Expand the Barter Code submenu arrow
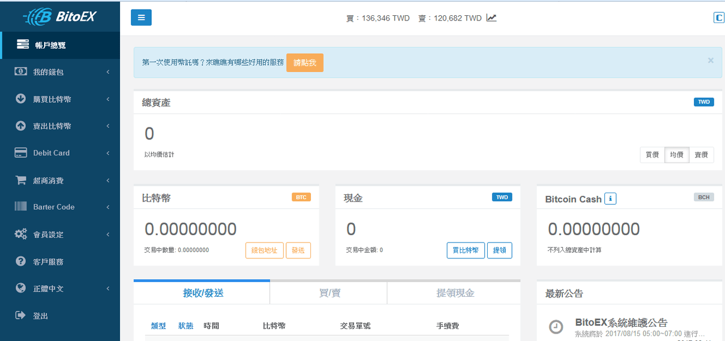 108,207
